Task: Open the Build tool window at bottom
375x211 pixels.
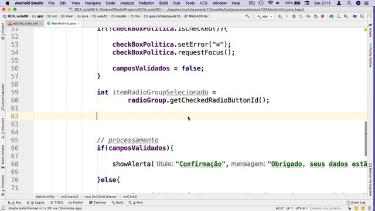Action: click(117, 203)
